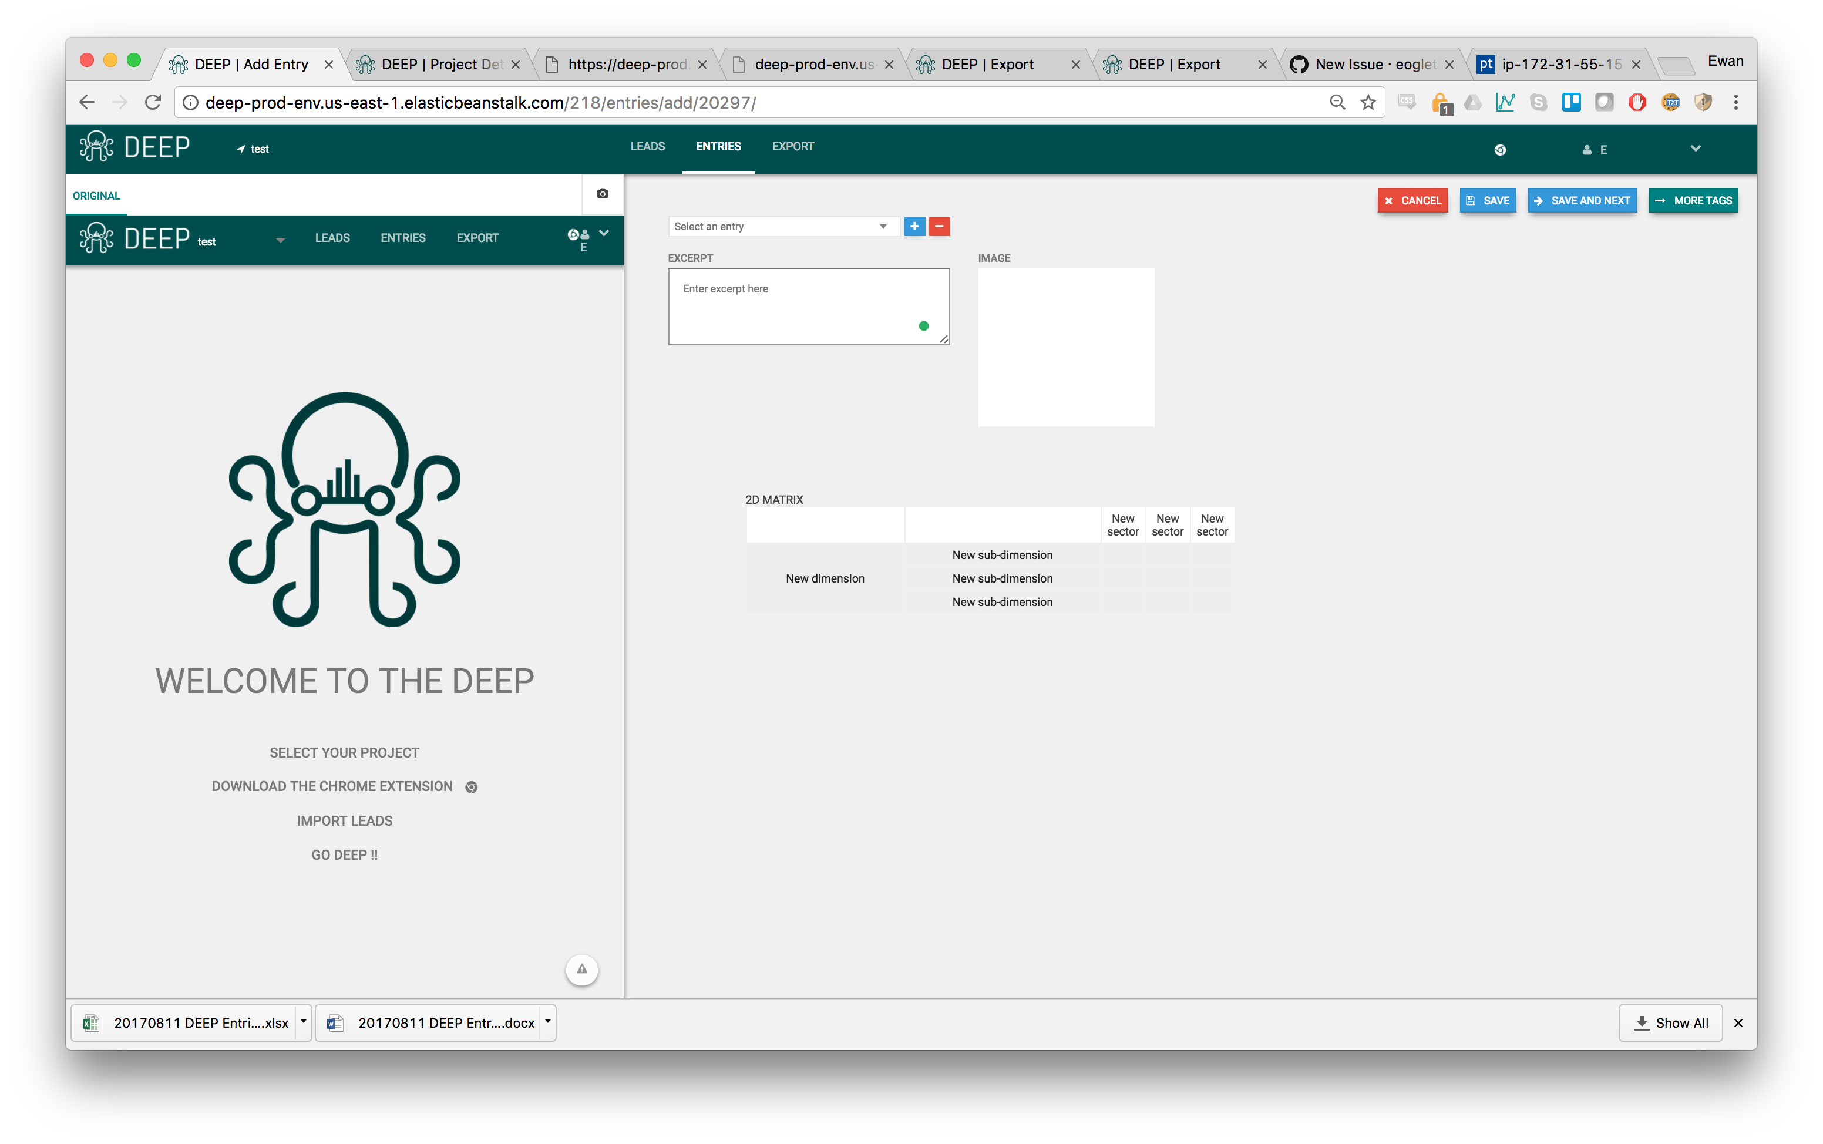Expand the user menu chevron in header

(x=1695, y=149)
